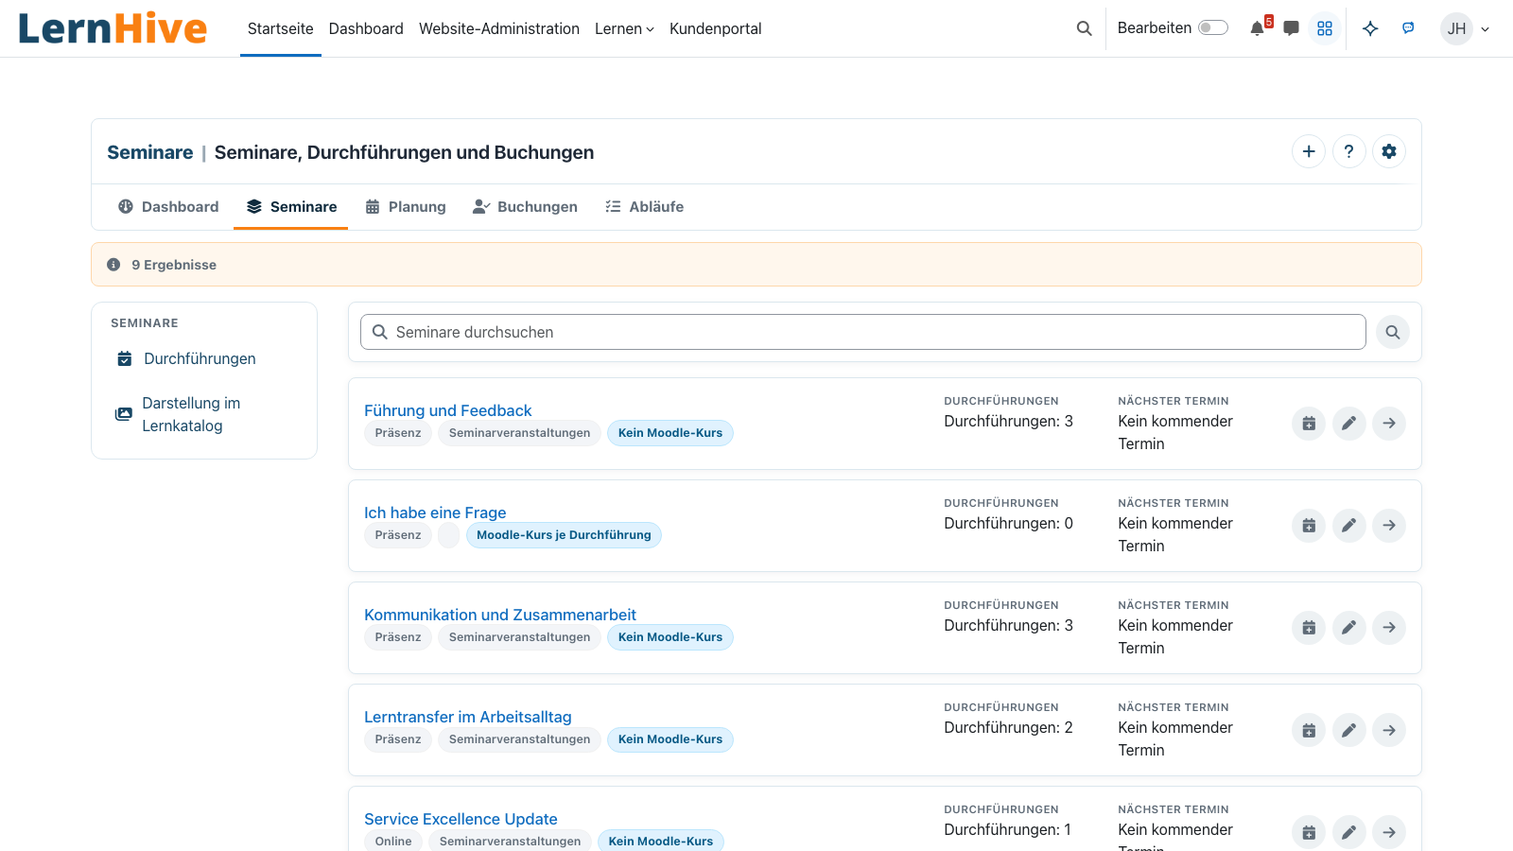The image size is (1513, 851).
Task: Edit Führung und Feedback with pencil icon
Action: click(1349, 424)
